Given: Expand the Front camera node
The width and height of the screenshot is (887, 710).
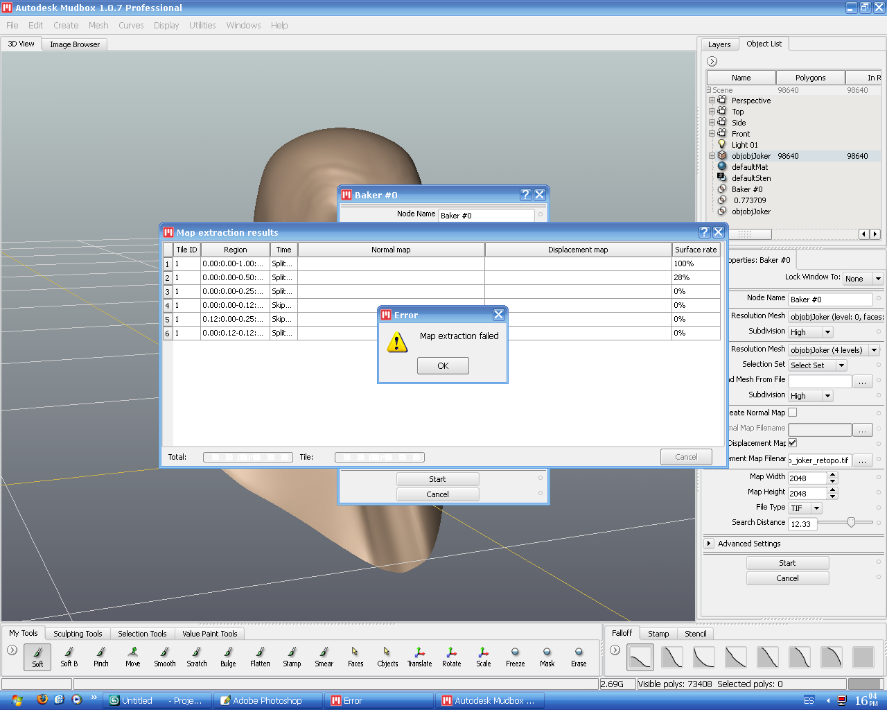Looking at the screenshot, I should pos(712,134).
